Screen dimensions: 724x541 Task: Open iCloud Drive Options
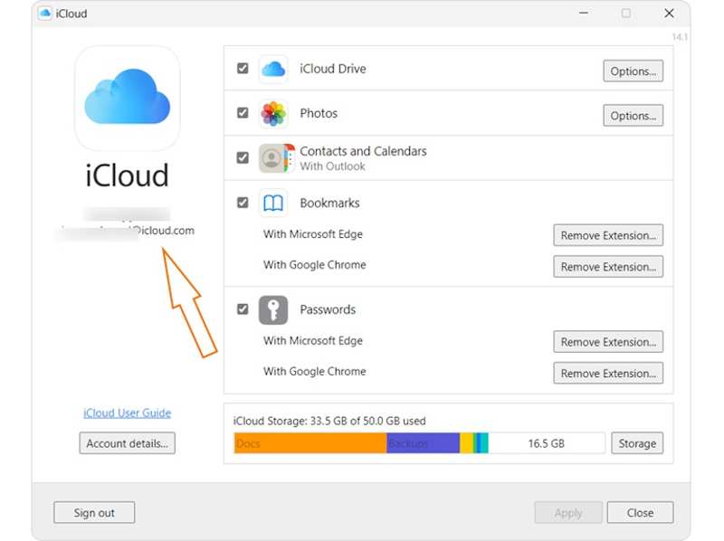(633, 71)
